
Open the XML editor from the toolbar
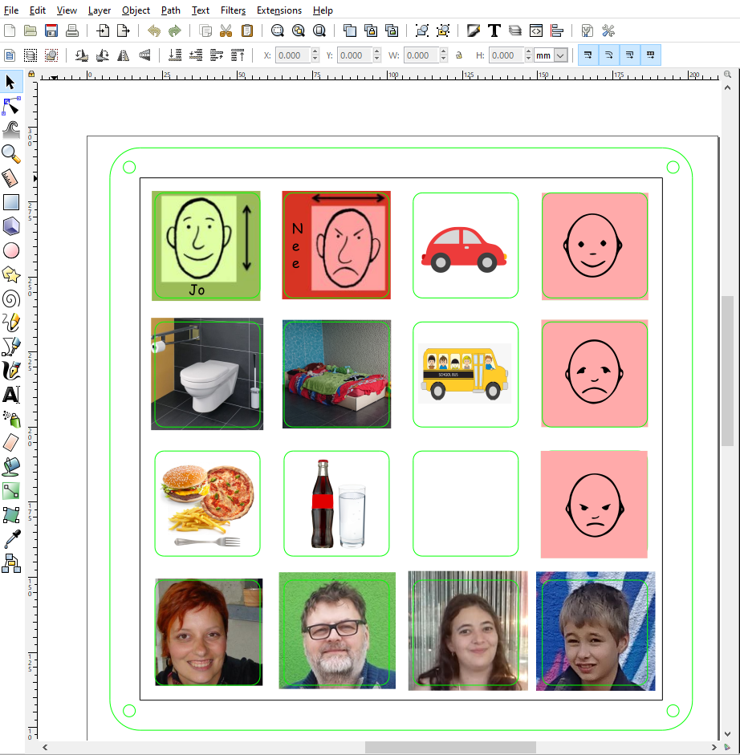point(535,30)
